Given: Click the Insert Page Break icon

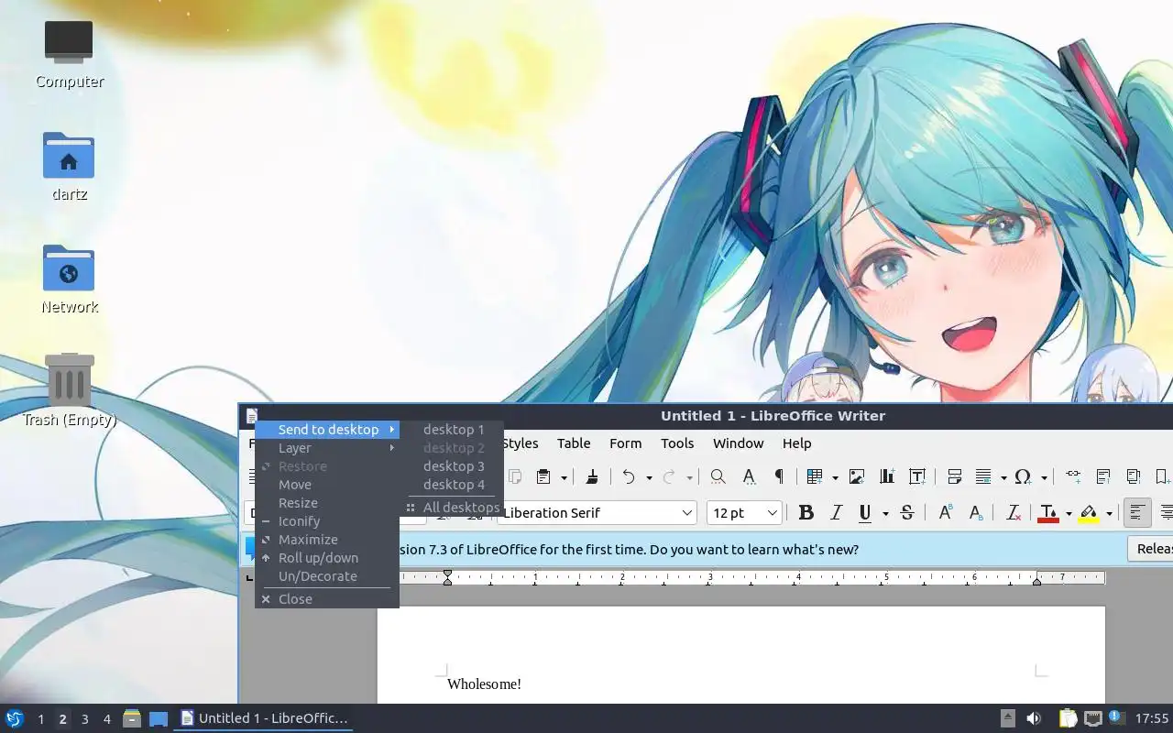Looking at the screenshot, I should 955,476.
